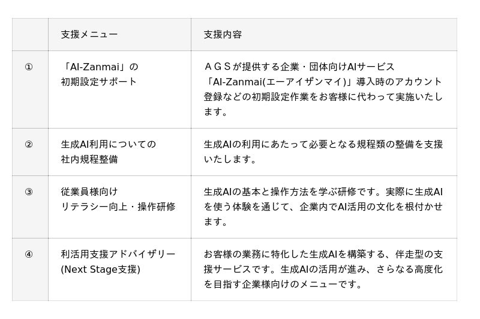
Task: Click the お客様の業務に特化した生成AIを構築する description
Action: click(323, 254)
